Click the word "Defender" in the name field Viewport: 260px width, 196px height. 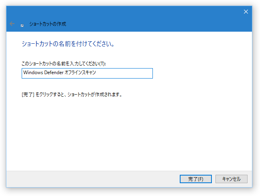pyautogui.click(x=54, y=73)
